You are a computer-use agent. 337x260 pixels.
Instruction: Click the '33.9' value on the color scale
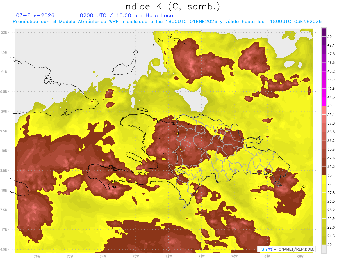coord(331,149)
